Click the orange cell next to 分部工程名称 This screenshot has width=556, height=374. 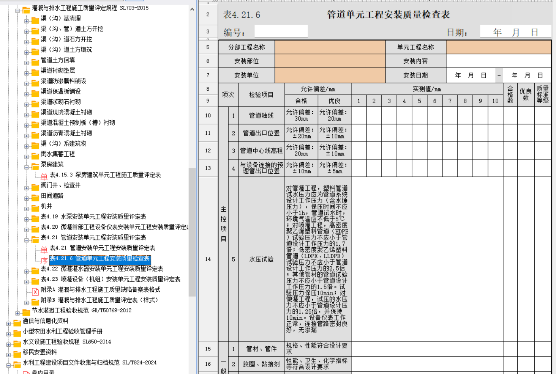[330, 47]
